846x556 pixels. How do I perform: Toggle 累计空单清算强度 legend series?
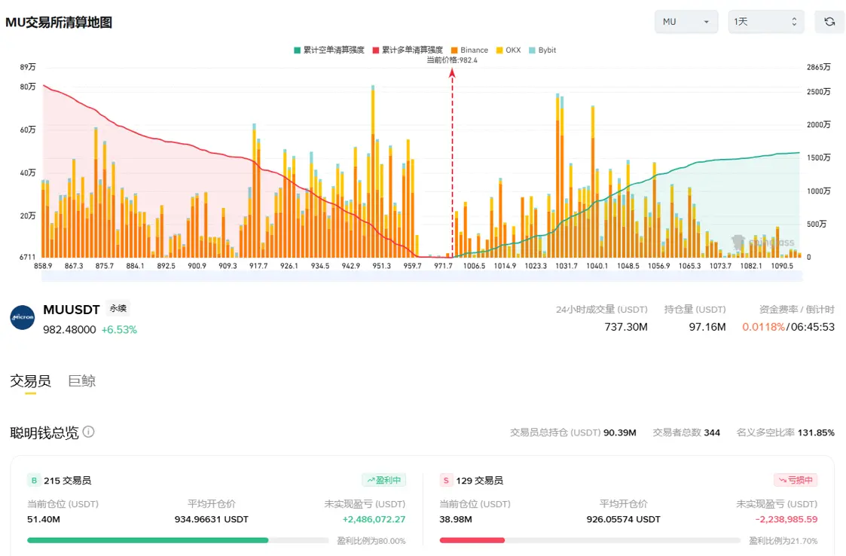(329, 50)
